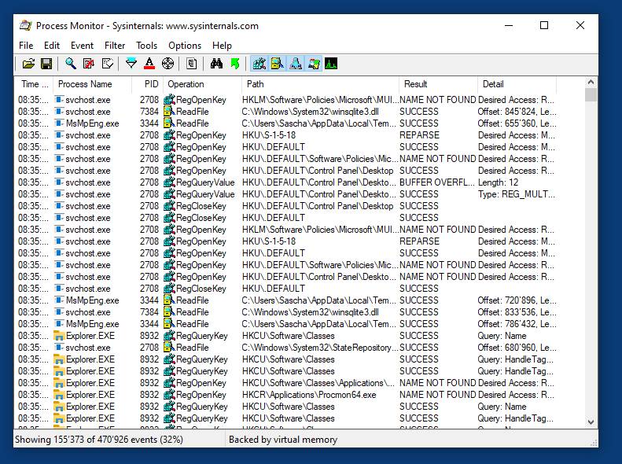Open the Filter menu
Viewport: 622px width, 464px height.
(115, 46)
